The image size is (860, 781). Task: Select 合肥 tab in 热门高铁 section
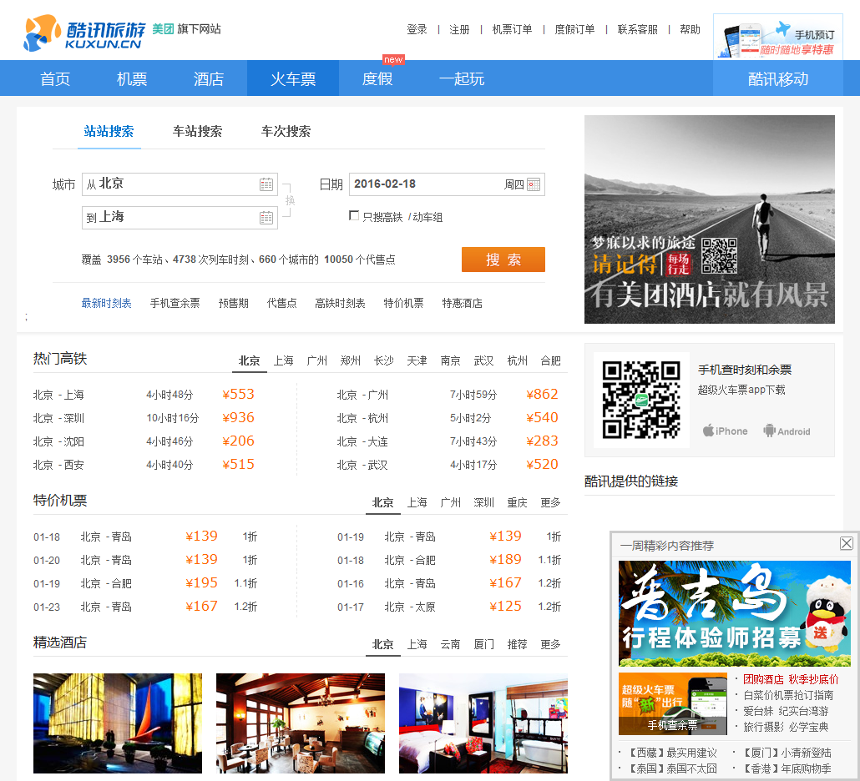(551, 360)
